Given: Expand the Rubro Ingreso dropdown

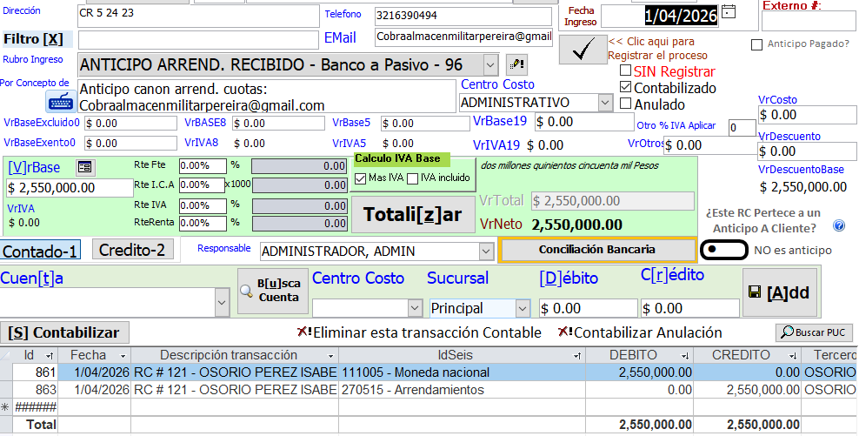Looking at the screenshot, I should [x=489, y=64].
